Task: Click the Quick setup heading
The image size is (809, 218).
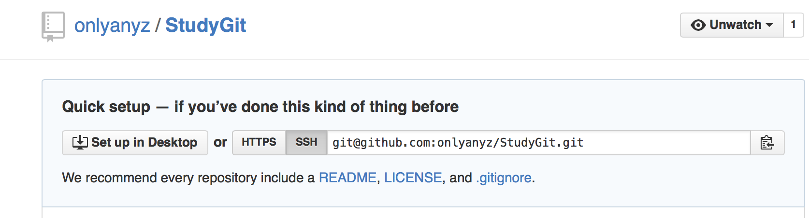Action: click(260, 107)
